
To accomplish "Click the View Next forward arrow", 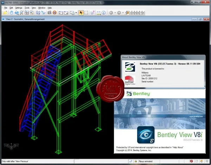I will tap(119, 13).
